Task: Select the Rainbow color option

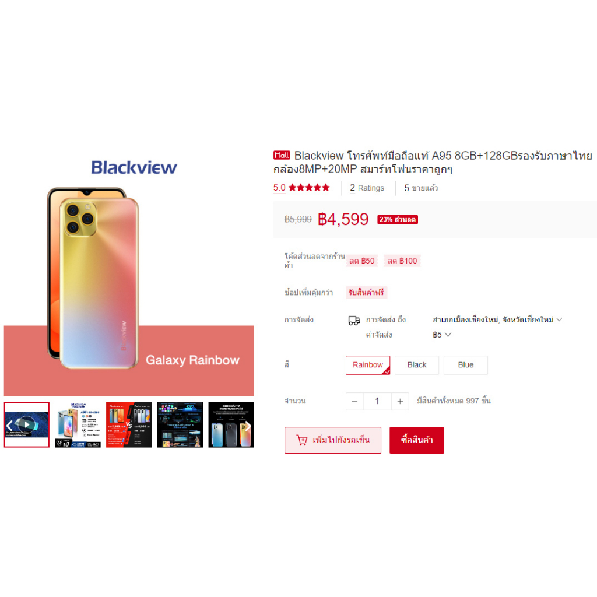Action: [368, 365]
